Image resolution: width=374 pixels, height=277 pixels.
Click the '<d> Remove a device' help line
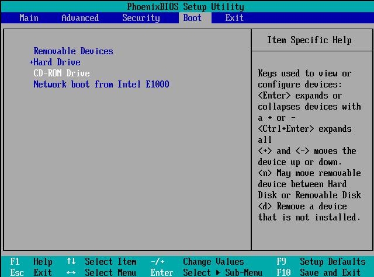click(x=302, y=206)
